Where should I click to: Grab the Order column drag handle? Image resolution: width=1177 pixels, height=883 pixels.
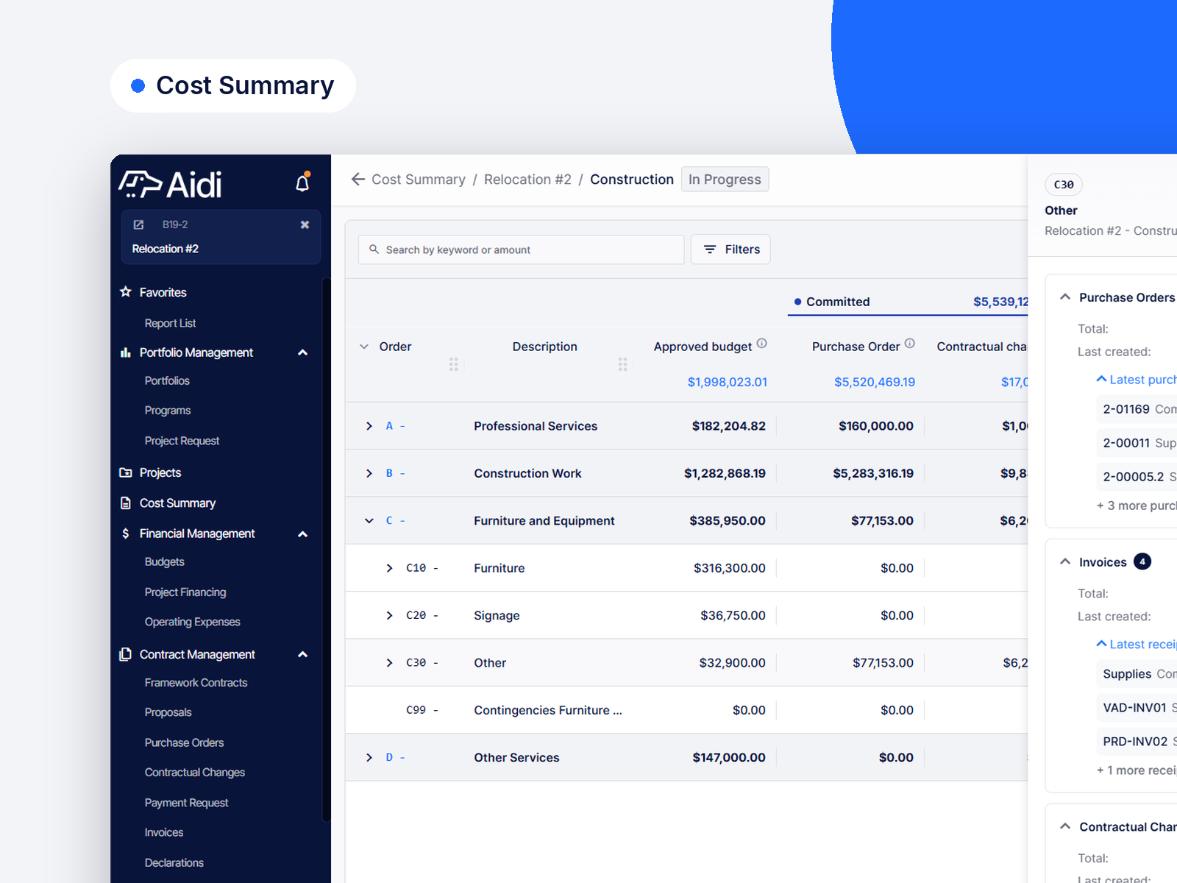(454, 364)
